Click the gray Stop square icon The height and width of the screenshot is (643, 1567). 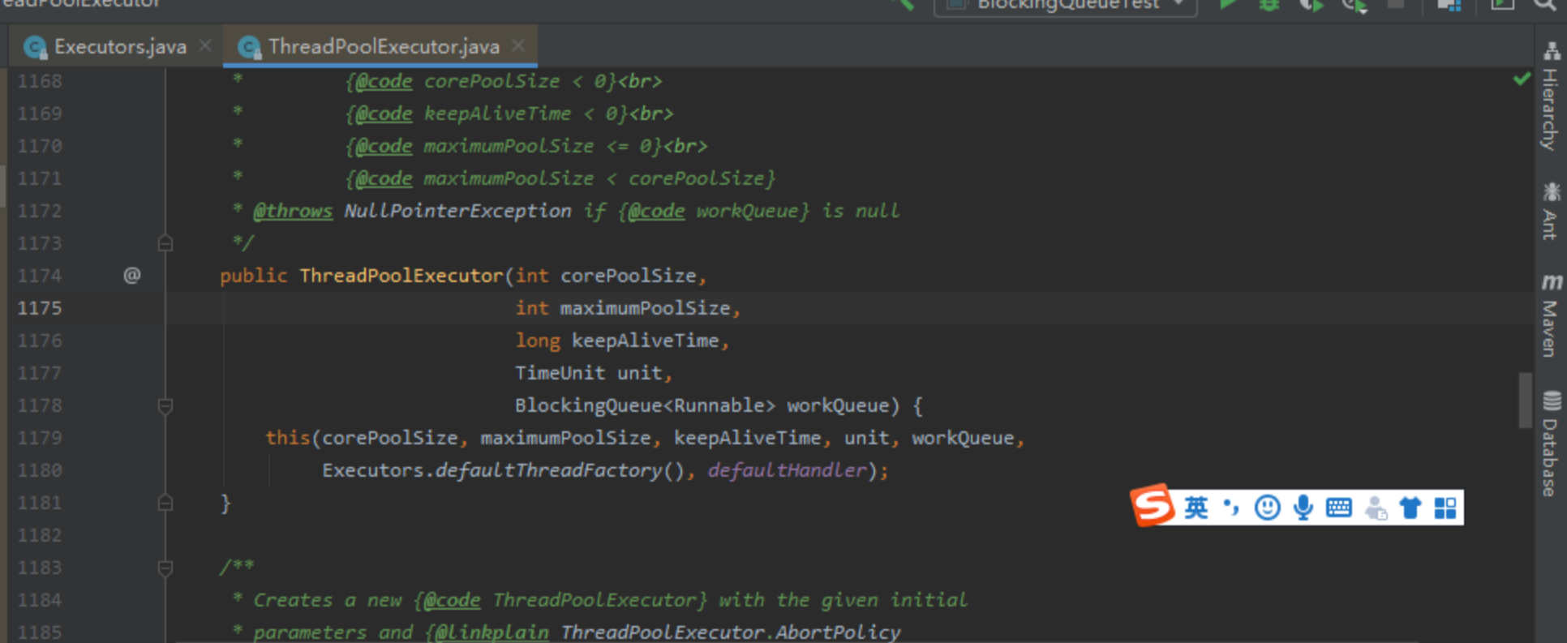tap(1396, 4)
